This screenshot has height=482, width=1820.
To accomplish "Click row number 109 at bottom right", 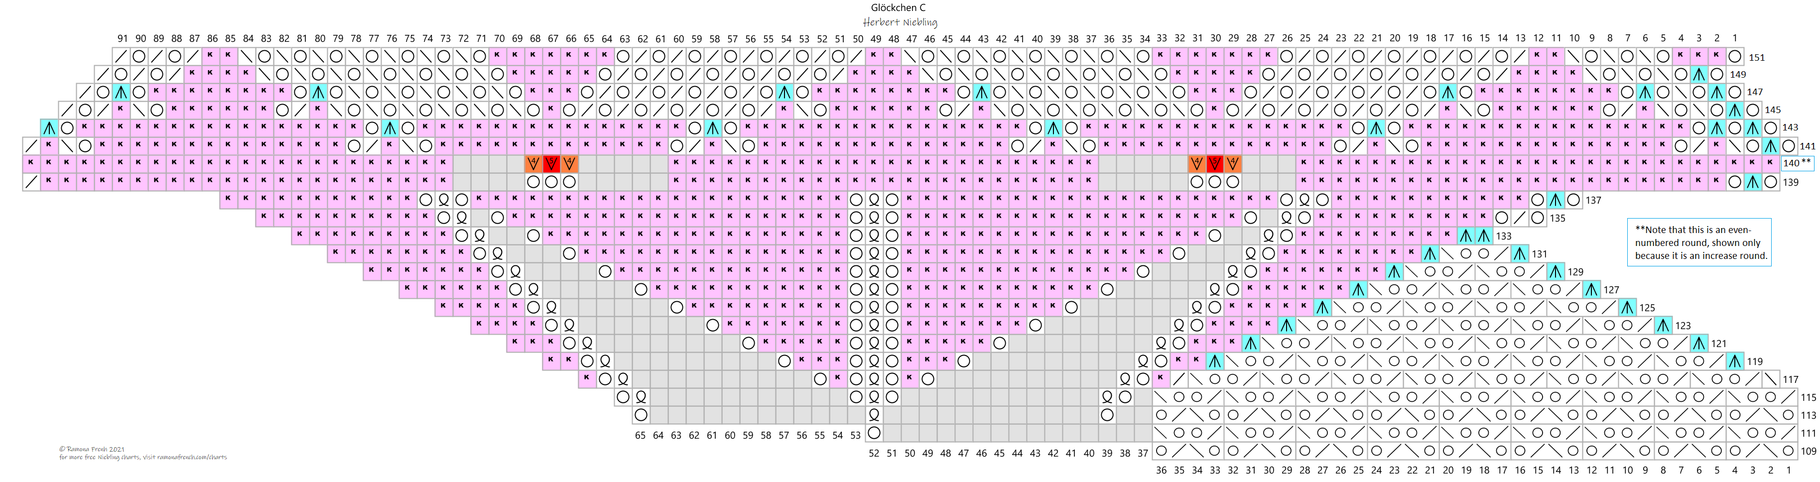I will tap(1808, 451).
